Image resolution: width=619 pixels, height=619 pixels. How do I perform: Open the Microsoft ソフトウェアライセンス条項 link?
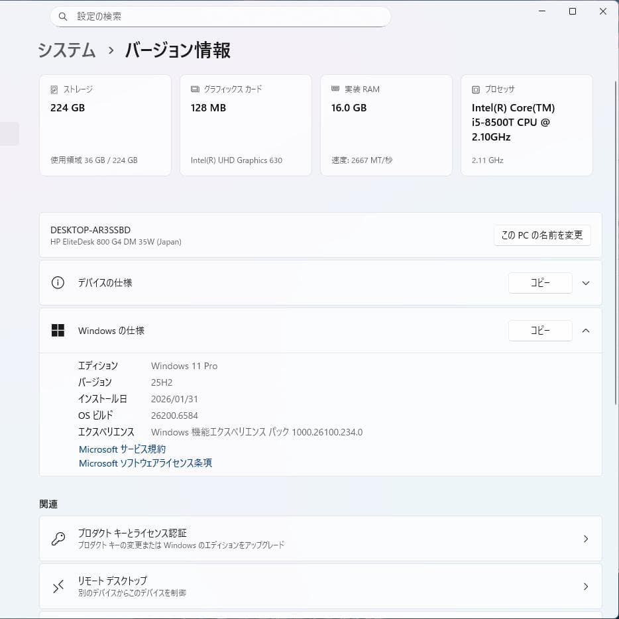[144, 463]
